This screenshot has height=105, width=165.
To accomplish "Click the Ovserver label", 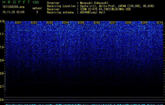I will [53, 3].
